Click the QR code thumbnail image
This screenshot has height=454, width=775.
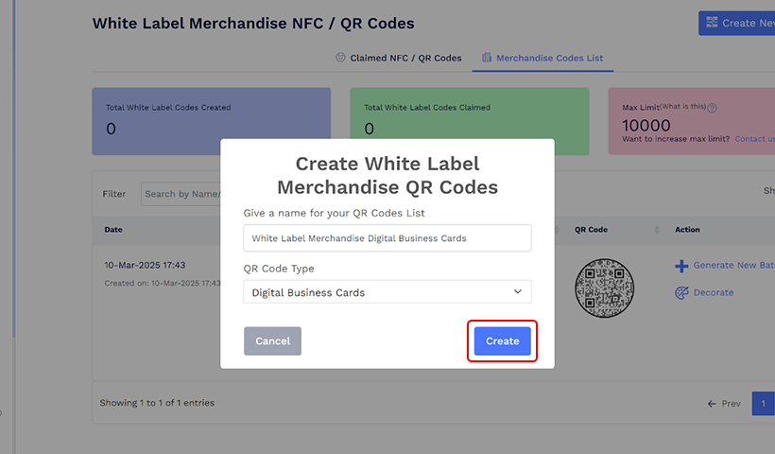[x=605, y=288]
